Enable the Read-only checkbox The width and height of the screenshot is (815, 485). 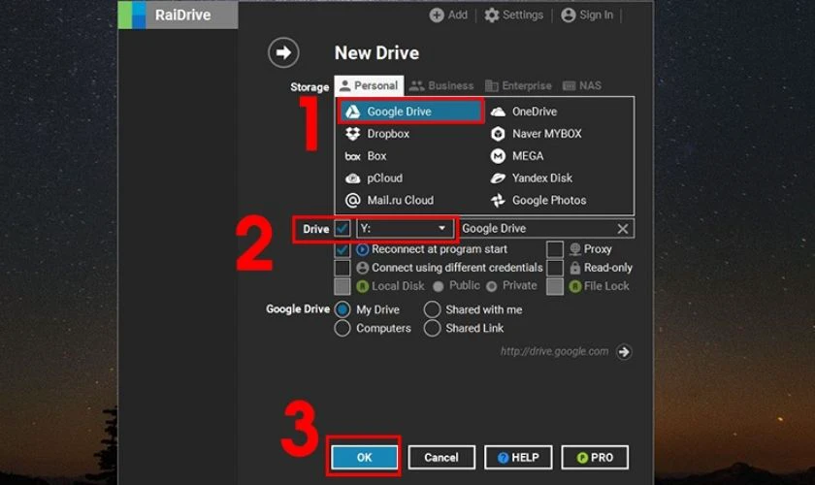click(x=555, y=268)
